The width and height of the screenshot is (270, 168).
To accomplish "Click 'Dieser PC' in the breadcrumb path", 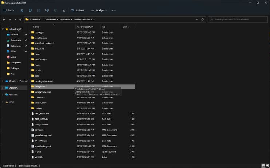I will pos(36,20).
